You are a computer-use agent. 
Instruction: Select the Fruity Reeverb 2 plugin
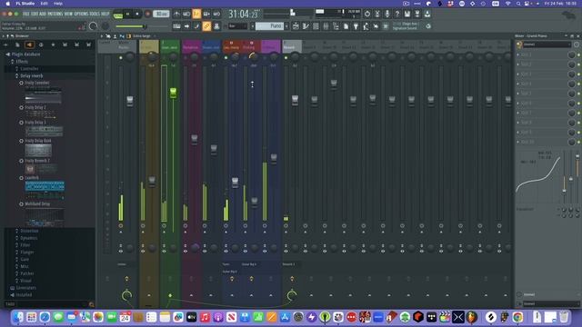point(37,161)
